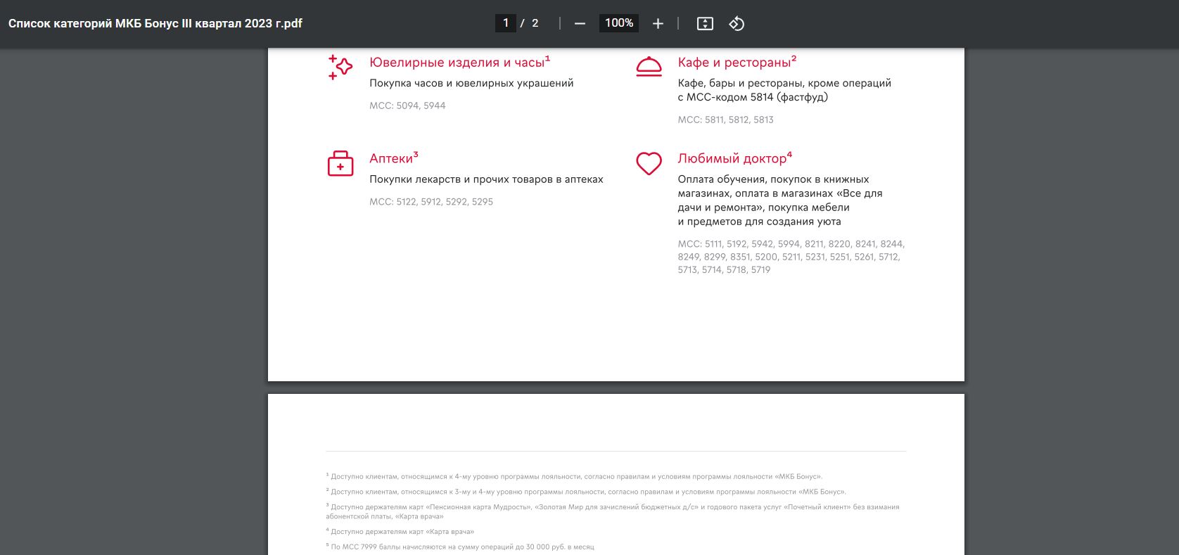Click the jewelry sparkle icon
This screenshot has width=1179, height=555.
click(340, 67)
